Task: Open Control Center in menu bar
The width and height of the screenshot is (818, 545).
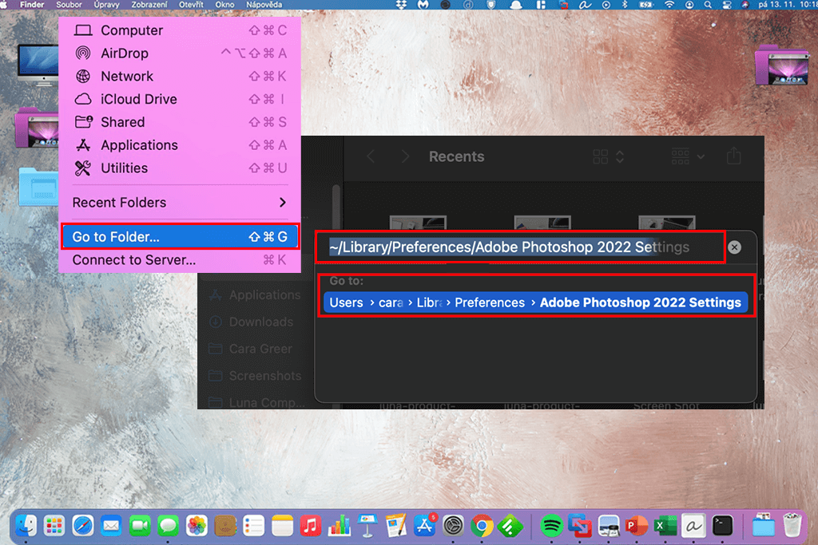Action: (727, 5)
